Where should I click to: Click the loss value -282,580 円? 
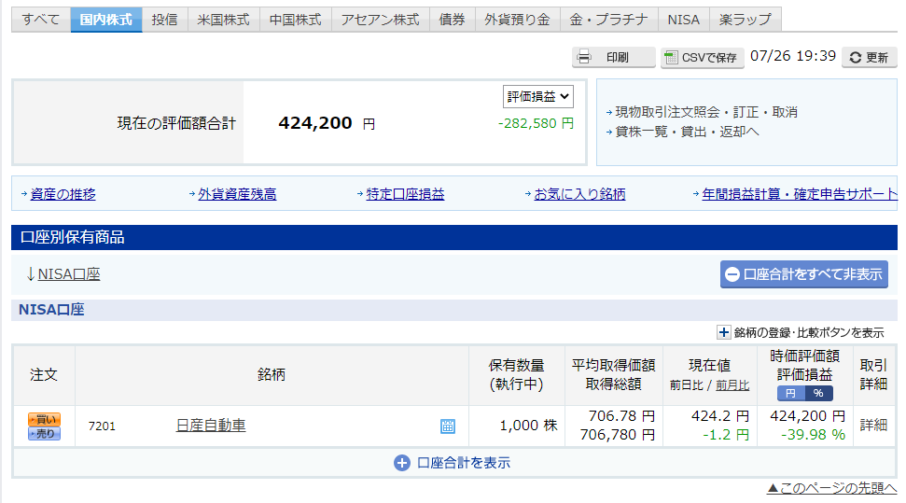tap(536, 123)
